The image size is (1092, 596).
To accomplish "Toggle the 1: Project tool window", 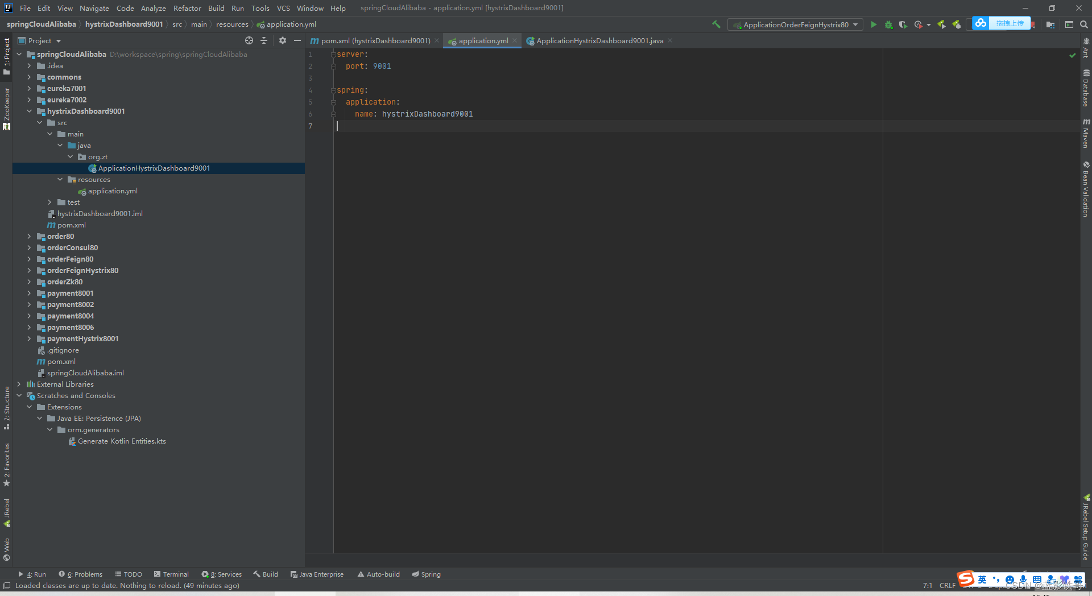I will pyautogui.click(x=6, y=56).
